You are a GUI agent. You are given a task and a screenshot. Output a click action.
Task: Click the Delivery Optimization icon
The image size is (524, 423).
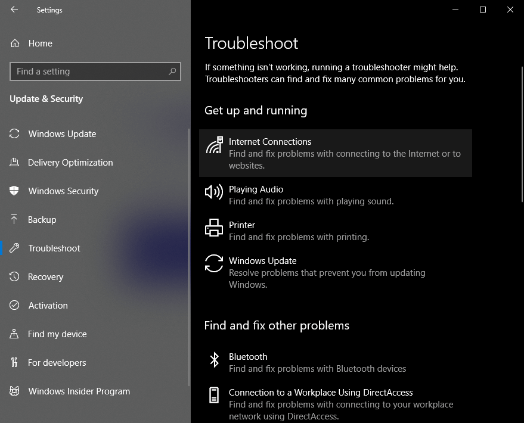point(14,162)
